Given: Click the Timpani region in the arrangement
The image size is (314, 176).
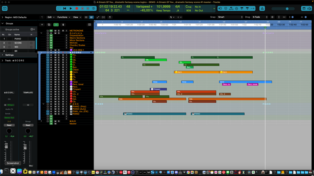Looking at the screenshot, I should click(x=159, y=89).
